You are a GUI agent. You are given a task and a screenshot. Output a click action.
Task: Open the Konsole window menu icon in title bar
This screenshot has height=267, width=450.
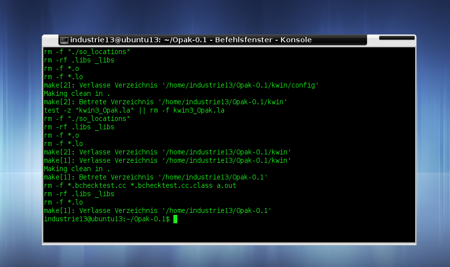click(x=64, y=40)
